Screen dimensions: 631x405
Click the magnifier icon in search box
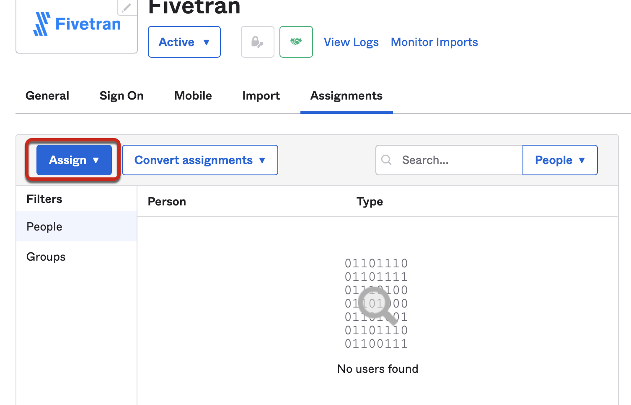point(387,160)
